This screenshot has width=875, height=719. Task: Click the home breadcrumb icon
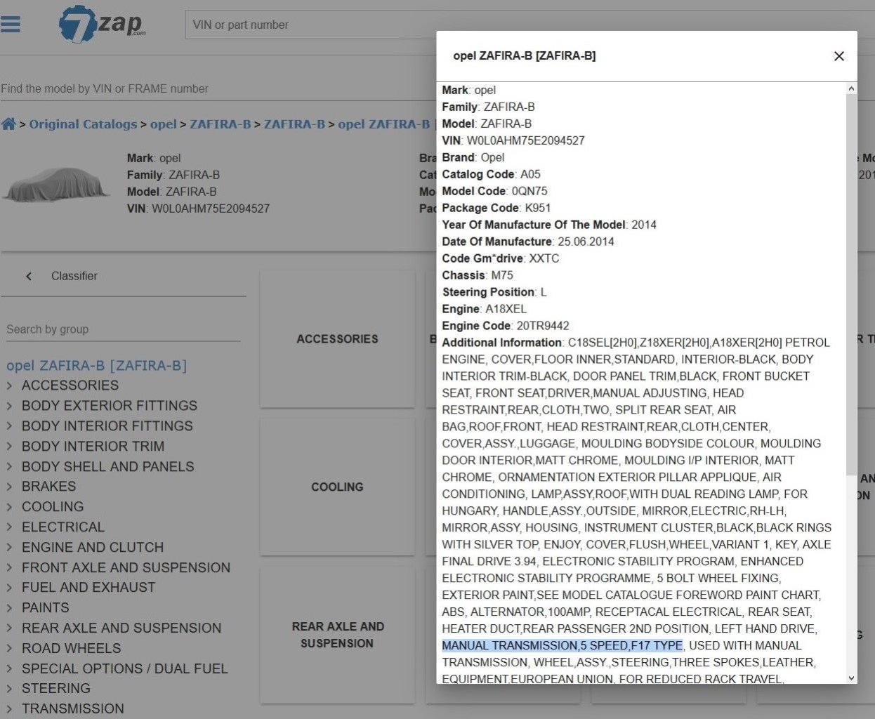coord(8,124)
